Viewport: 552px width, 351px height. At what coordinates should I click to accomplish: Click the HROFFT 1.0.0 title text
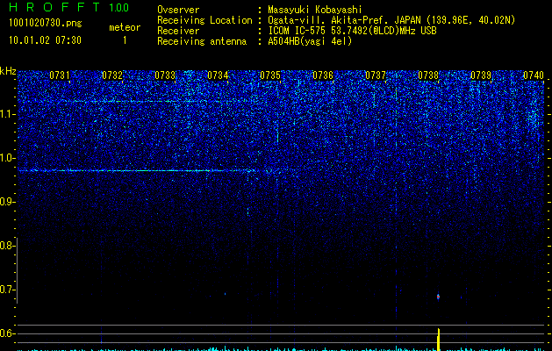pyautogui.click(x=68, y=7)
